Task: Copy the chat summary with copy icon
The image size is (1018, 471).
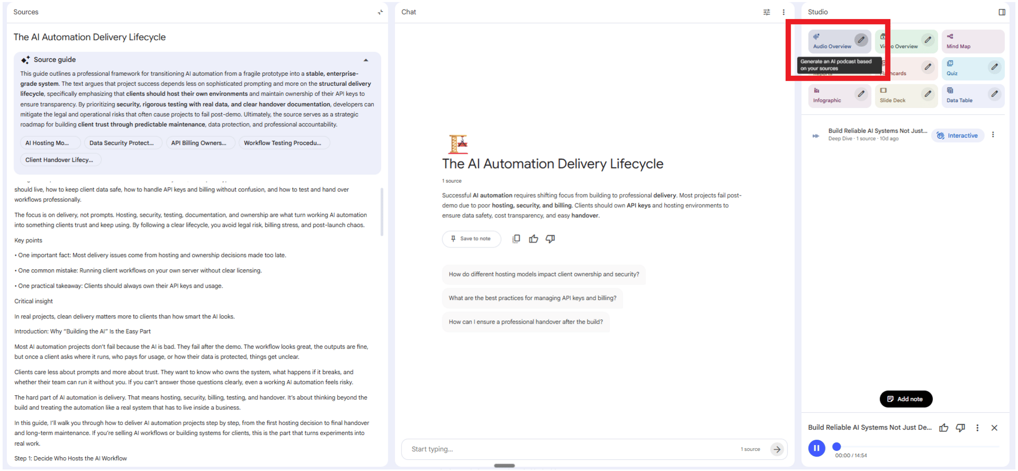Action: click(516, 239)
